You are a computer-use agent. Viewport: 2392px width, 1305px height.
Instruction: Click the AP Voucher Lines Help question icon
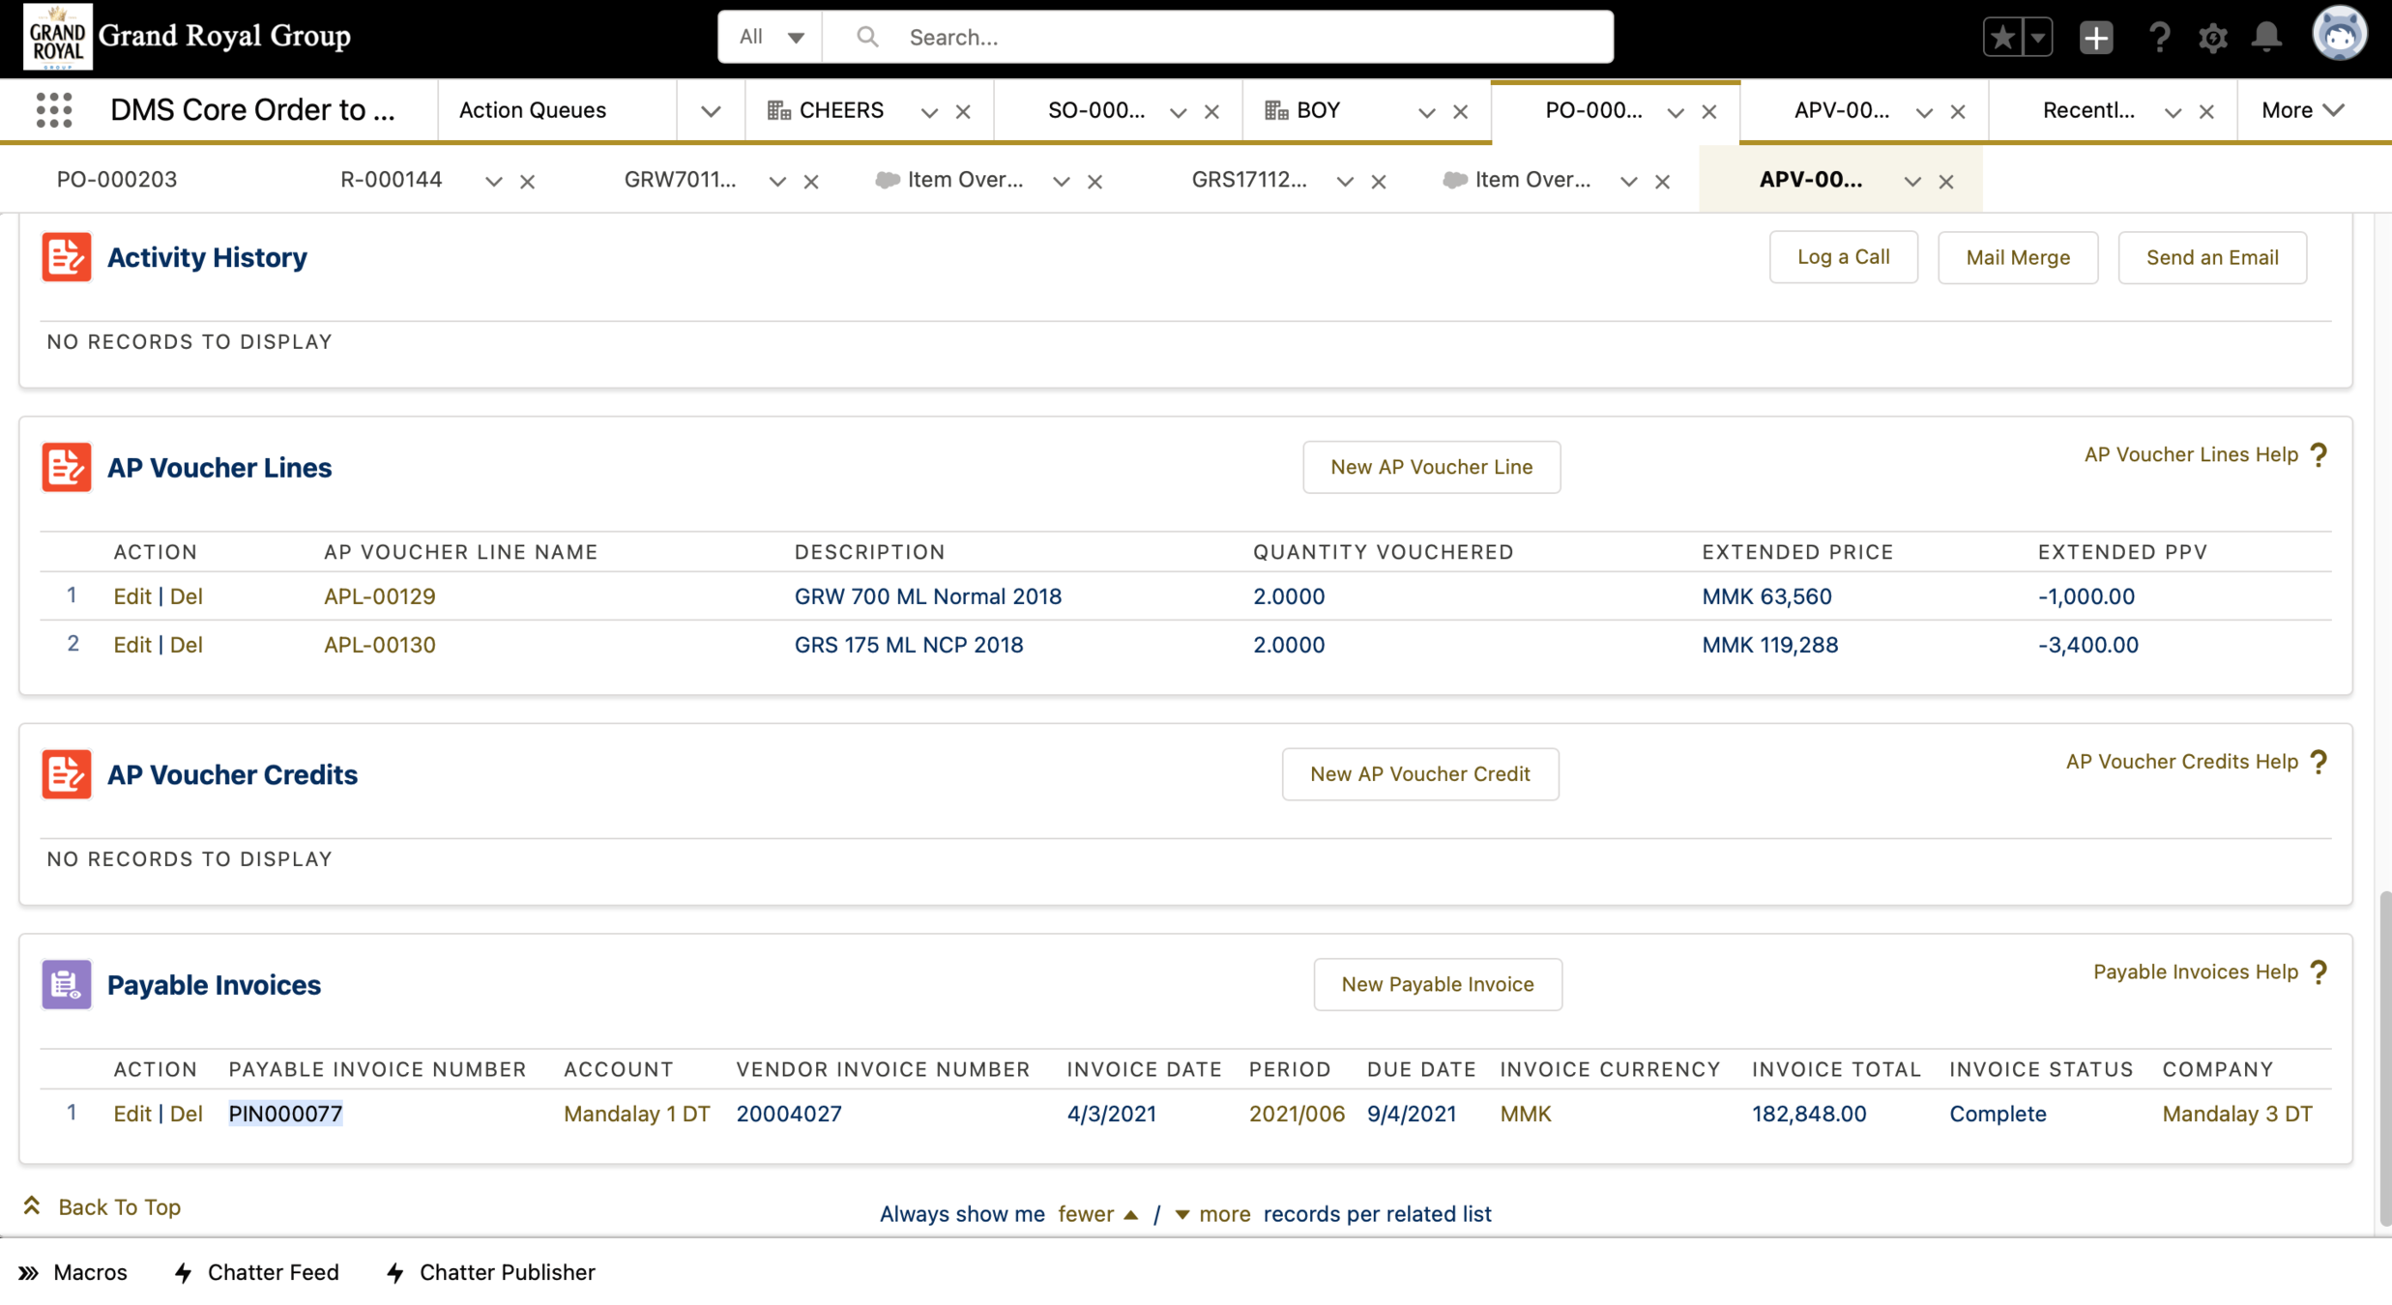tap(2319, 454)
